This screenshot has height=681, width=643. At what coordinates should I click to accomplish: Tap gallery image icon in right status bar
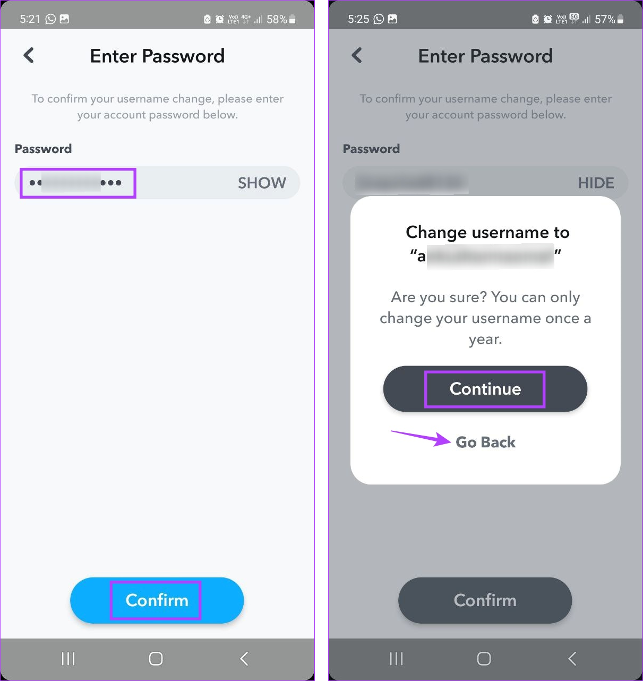pos(392,19)
